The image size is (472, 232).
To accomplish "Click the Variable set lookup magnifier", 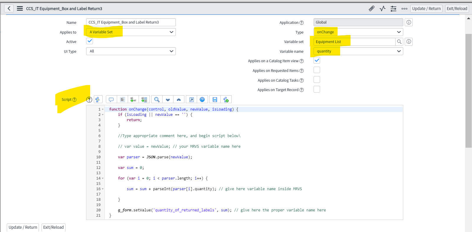I will tap(399, 42).
